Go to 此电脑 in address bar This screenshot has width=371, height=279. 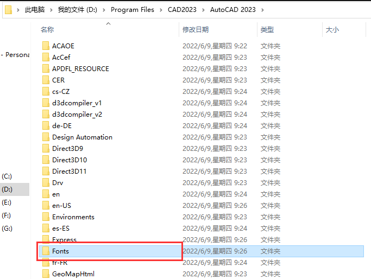(35, 10)
